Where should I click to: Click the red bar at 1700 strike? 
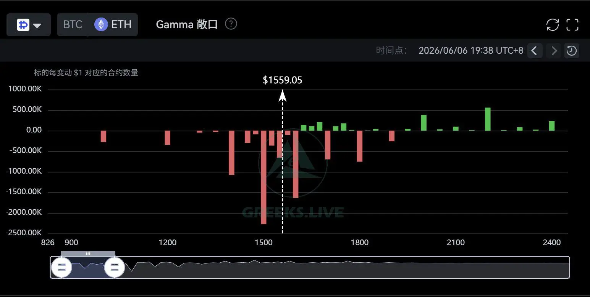tap(328, 145)
